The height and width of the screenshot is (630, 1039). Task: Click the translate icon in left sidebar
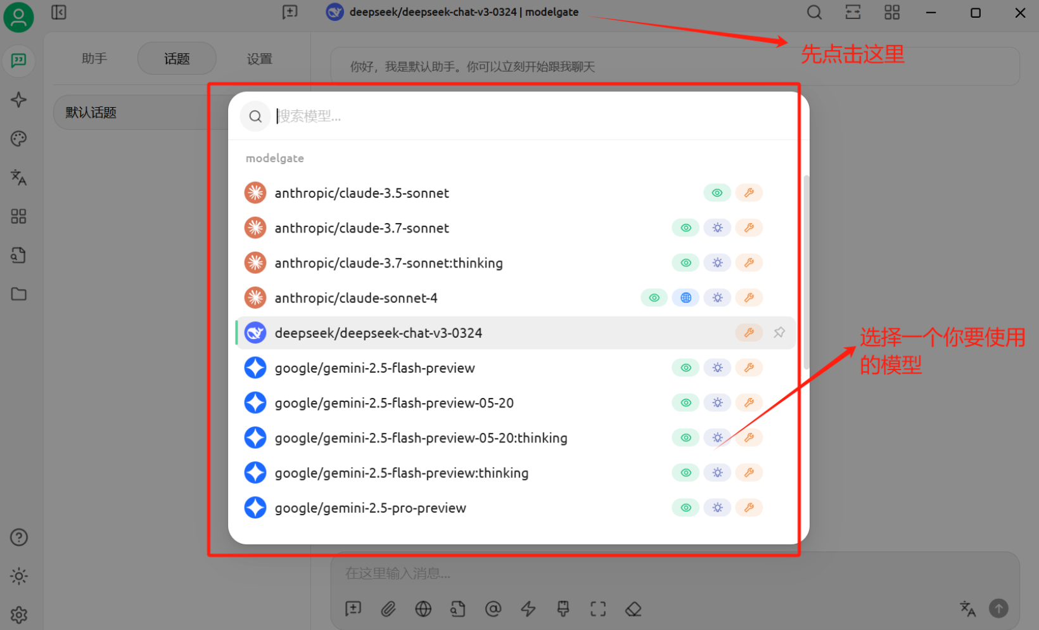pos(18,177)
